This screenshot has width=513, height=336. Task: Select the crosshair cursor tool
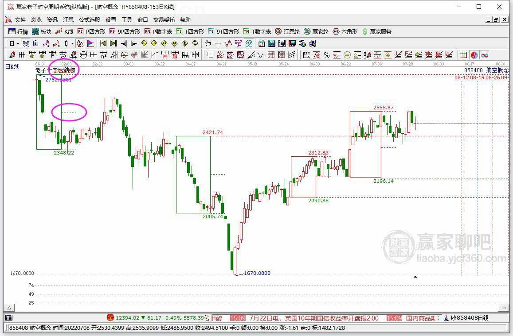(x=218, y=43)
